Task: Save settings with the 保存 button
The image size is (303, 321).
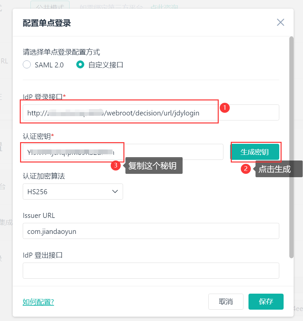Action: pyautogui.click(x=266, y=302)
